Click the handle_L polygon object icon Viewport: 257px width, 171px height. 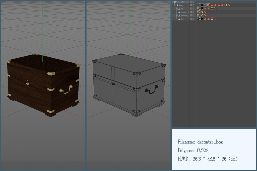coord(179,16)
